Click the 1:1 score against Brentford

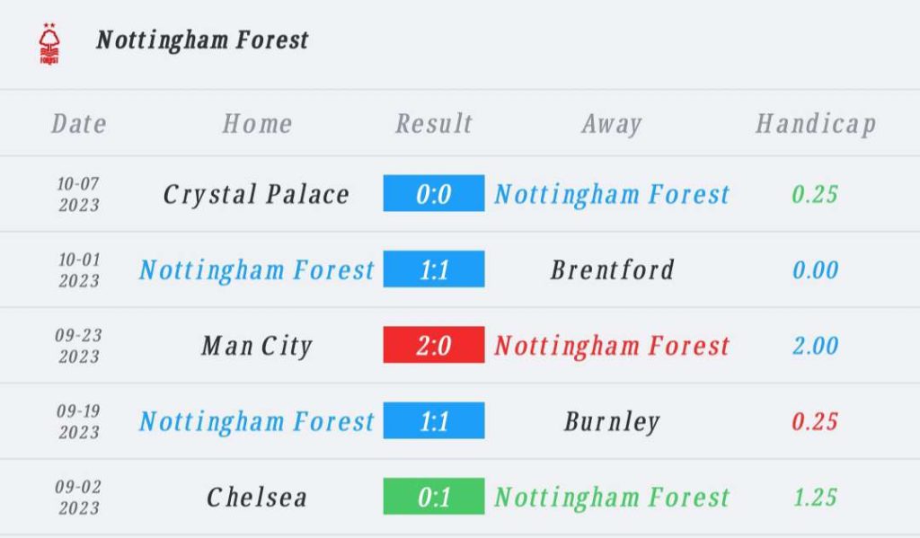coord(434,269)
